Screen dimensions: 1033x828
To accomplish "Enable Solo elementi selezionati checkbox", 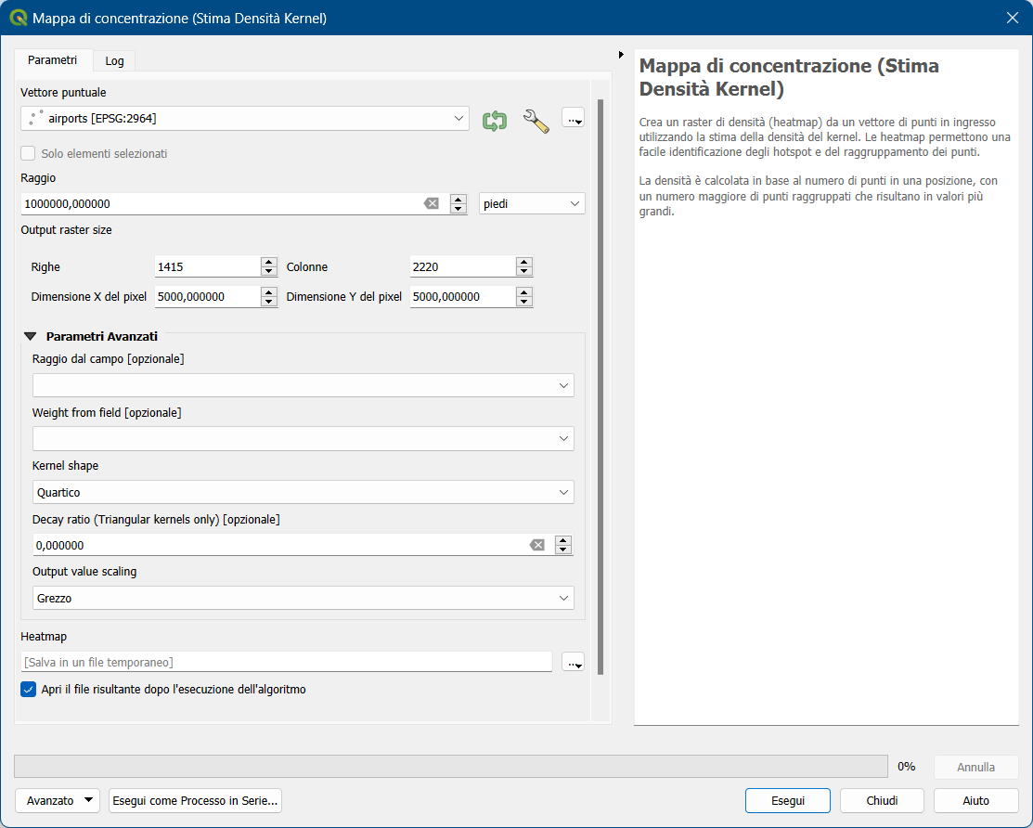I will pos(28,153).
